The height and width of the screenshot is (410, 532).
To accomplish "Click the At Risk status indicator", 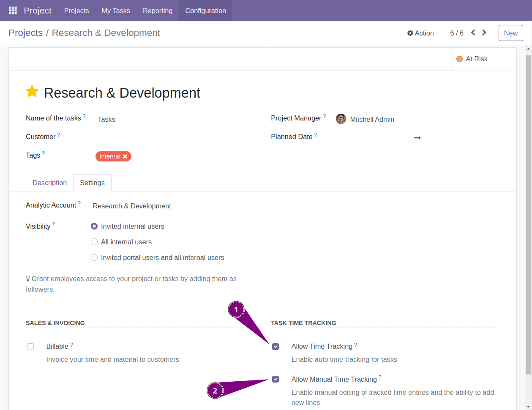I will click(472, 59).
